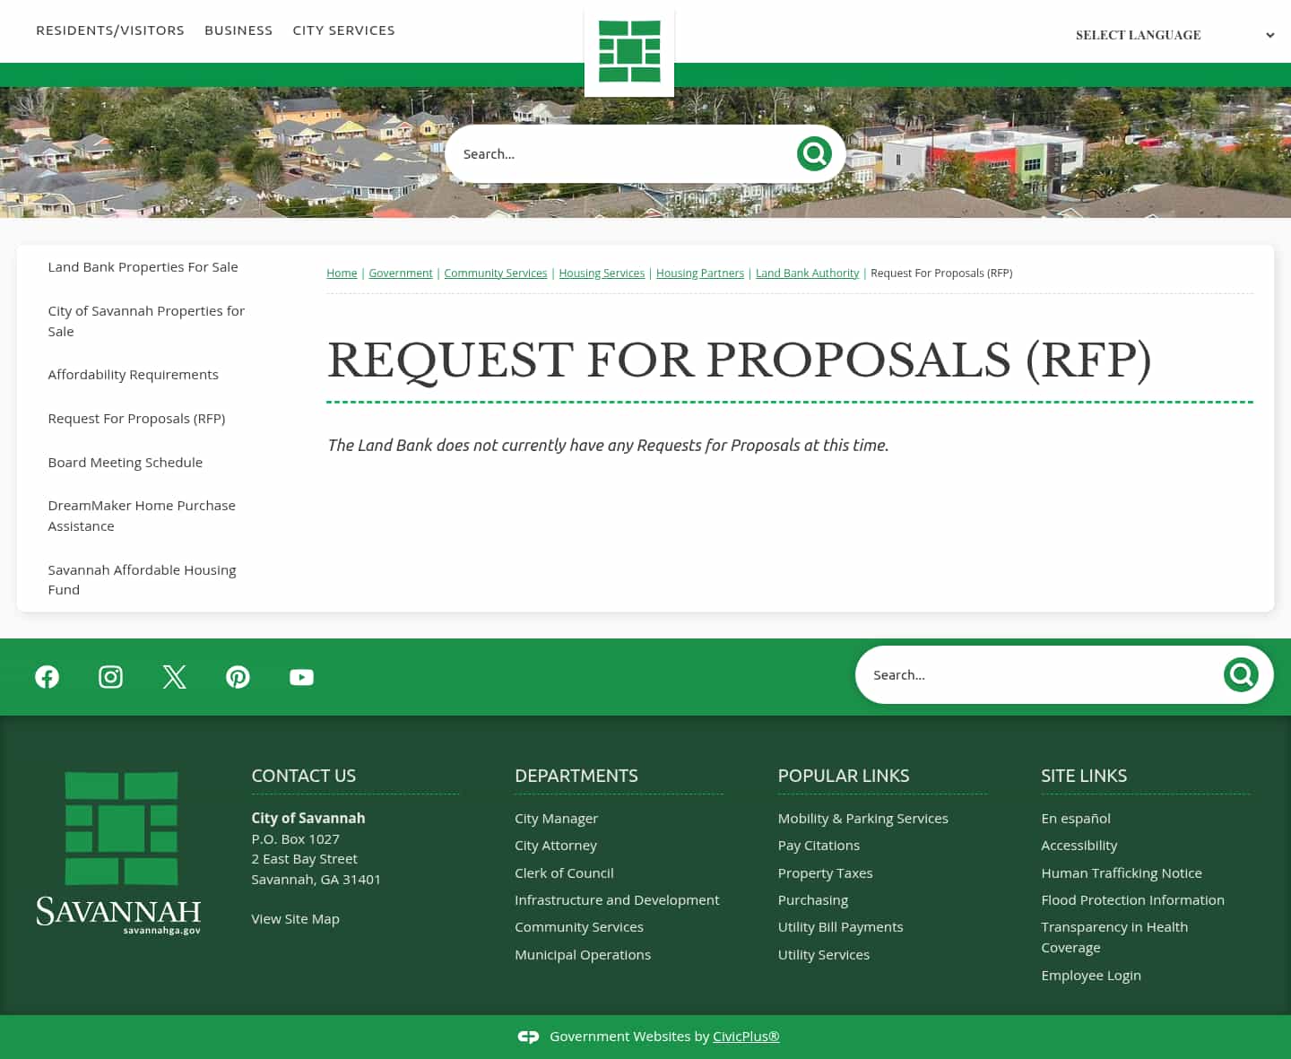Screen dimensions: 1291x1059
Task: Select Board Meeting Schedule in the sidebar
Action: coord(125,462)
